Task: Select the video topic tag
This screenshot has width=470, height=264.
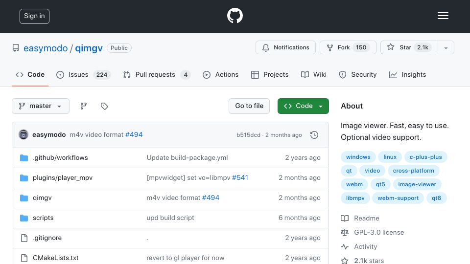Action: tap(372, 171)
